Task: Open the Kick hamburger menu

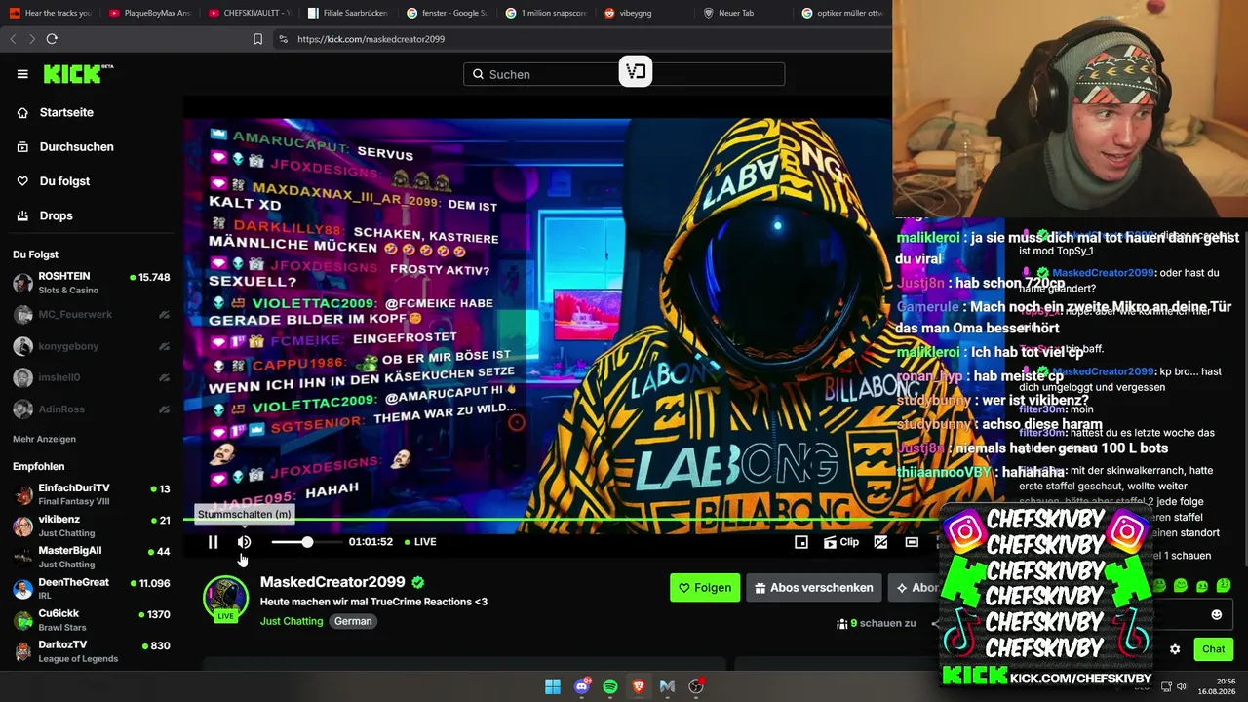Action: coord(22,74)
